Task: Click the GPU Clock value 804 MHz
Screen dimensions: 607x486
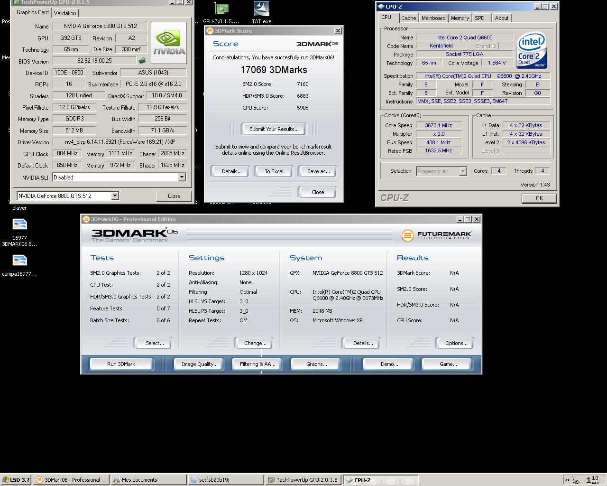Action: (x=66, y=154)
